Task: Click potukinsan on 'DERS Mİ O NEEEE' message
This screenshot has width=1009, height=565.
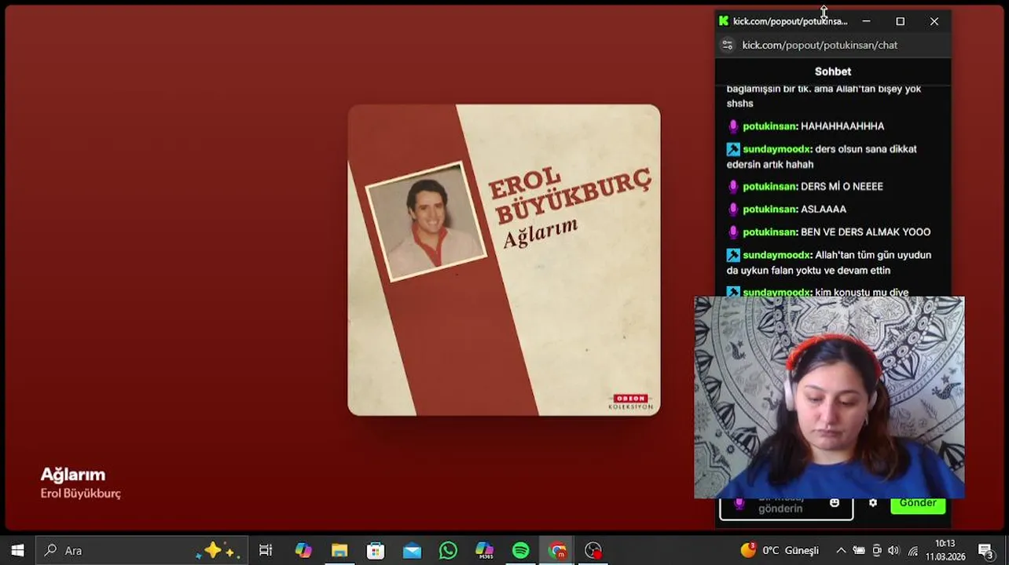Action: coord(770,186)
